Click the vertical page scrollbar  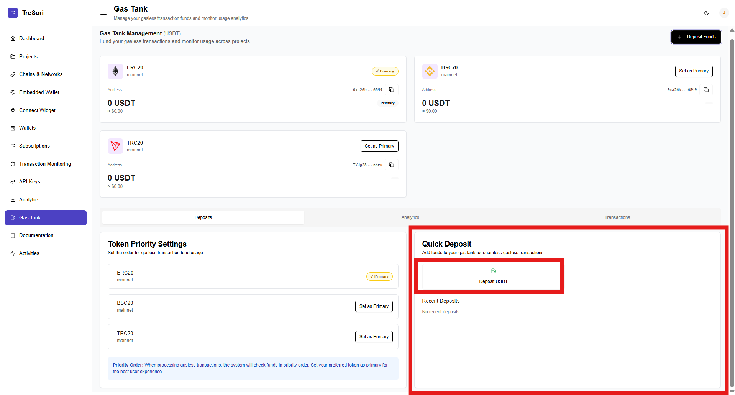732,192
